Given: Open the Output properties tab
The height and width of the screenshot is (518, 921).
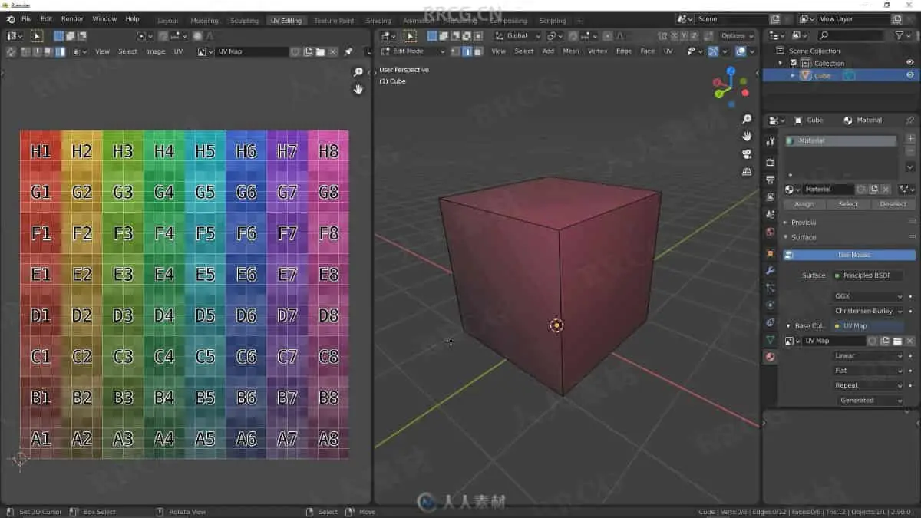Looking at the screenshot, I should [x=771, y=180].
